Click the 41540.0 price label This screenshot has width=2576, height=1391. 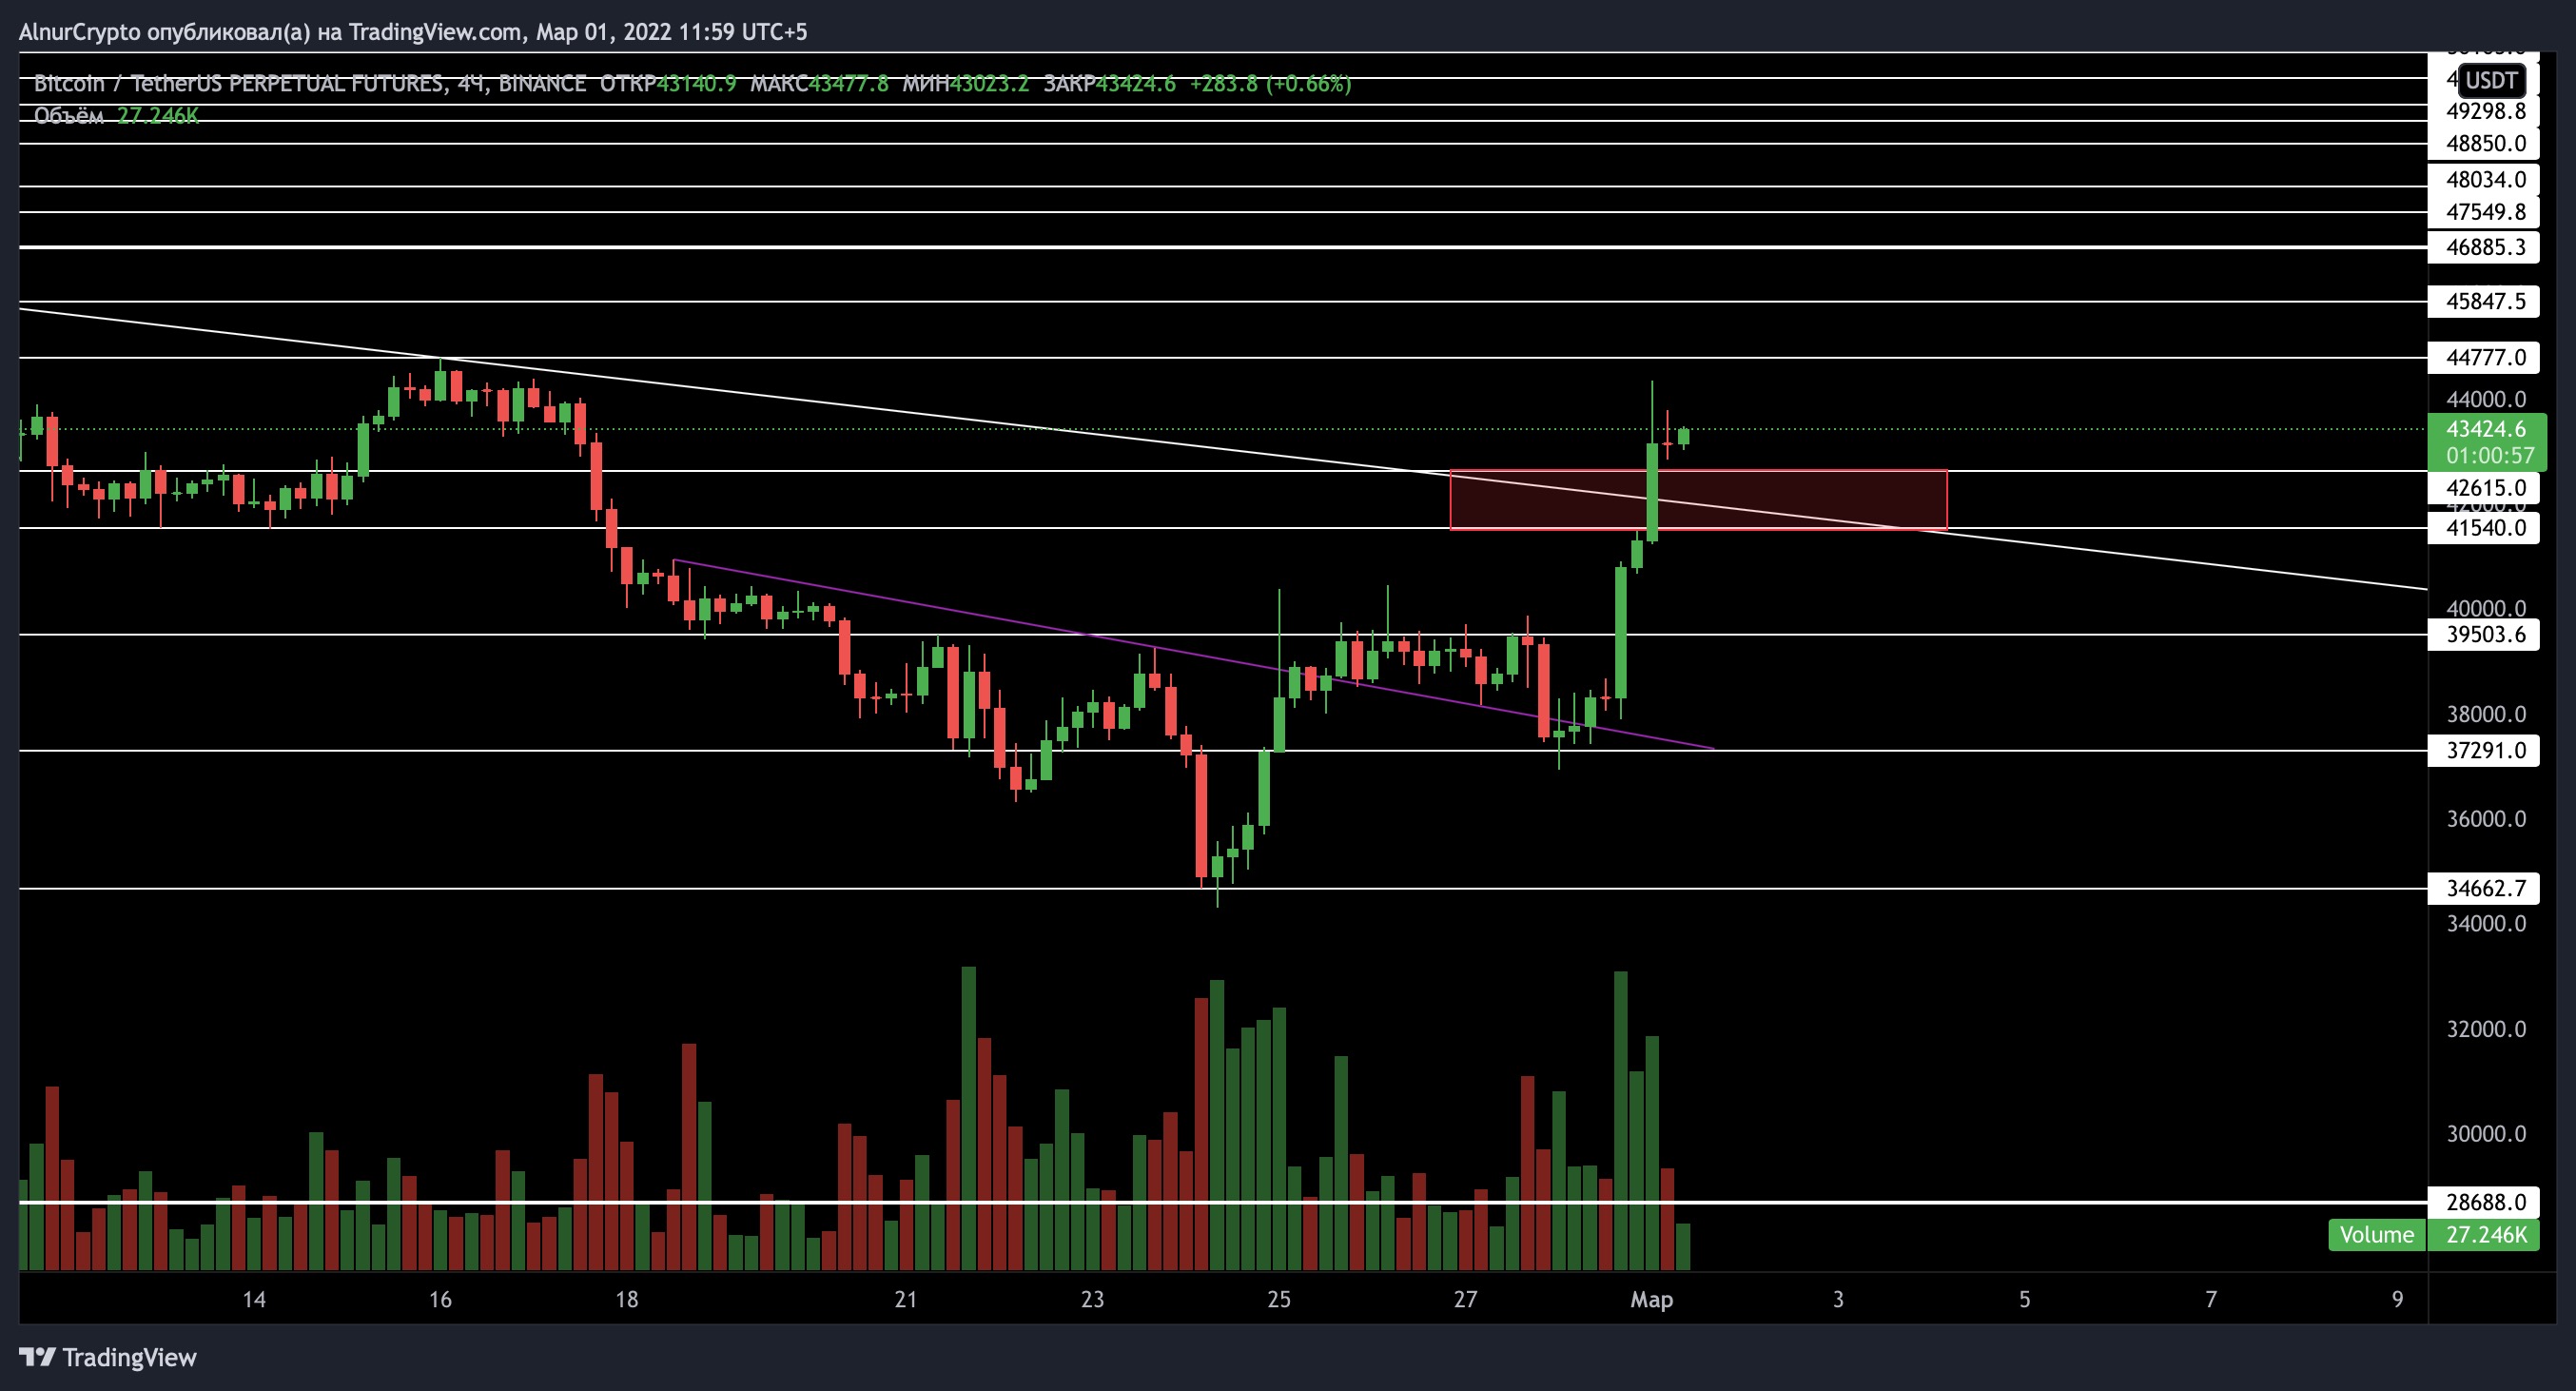click(x=2485, y=528)
